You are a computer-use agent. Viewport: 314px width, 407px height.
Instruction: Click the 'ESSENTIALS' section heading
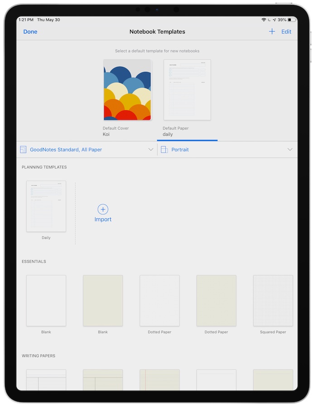pyautogui.click(x=34, y=261)
